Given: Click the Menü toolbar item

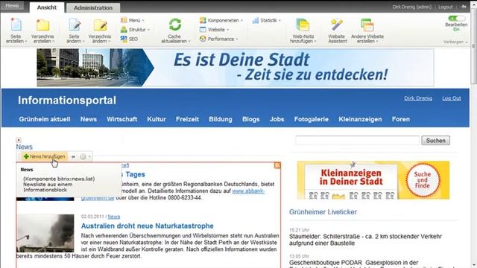Looking at the screenshot, I should point(133,20).
